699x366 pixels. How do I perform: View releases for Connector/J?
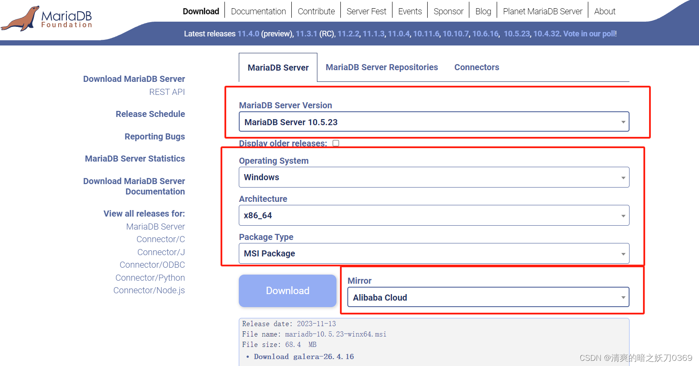pos(161,252)
